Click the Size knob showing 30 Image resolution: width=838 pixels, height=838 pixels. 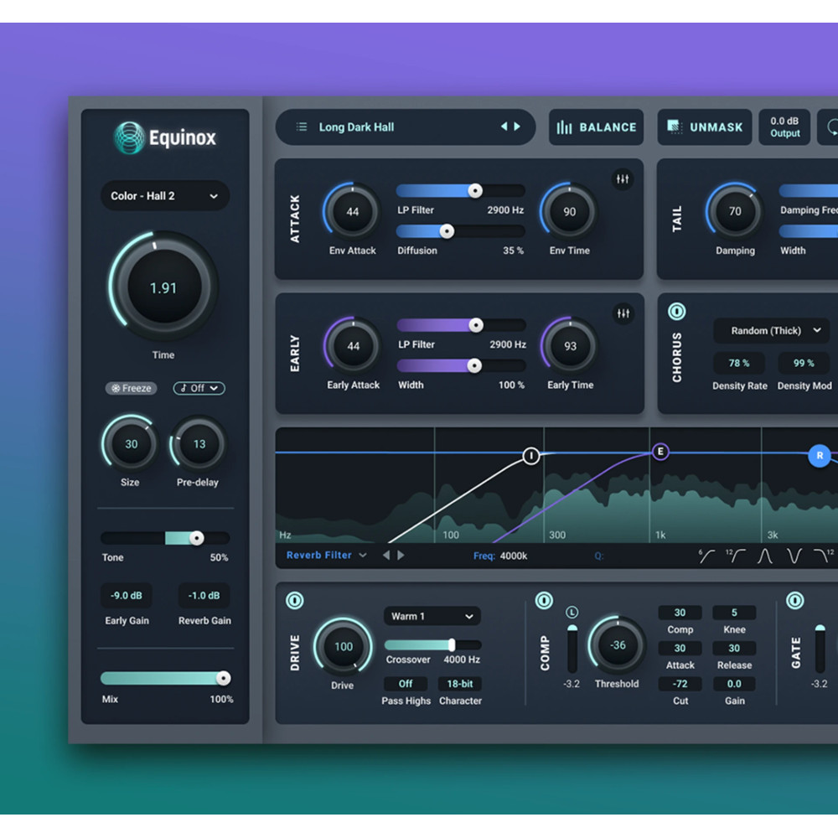click(131, 444)
